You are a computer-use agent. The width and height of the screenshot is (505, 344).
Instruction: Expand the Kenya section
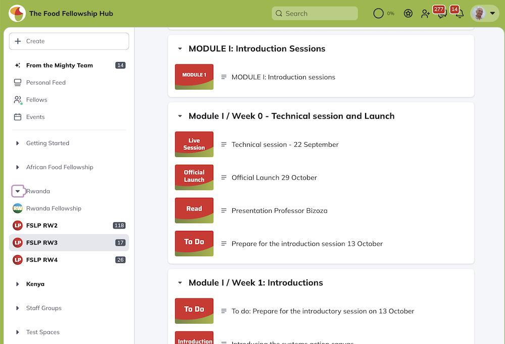coord(18,284)
